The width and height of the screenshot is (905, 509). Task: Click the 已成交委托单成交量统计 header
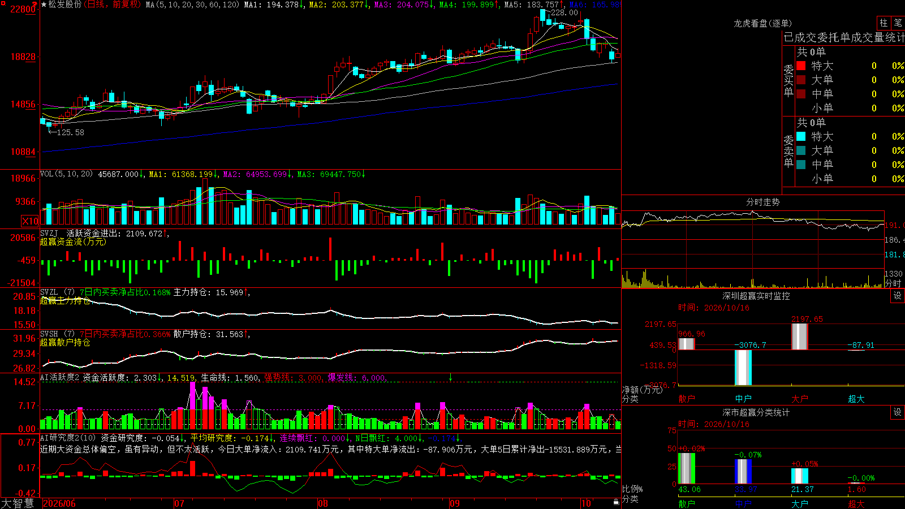click(x=844, y=38)
